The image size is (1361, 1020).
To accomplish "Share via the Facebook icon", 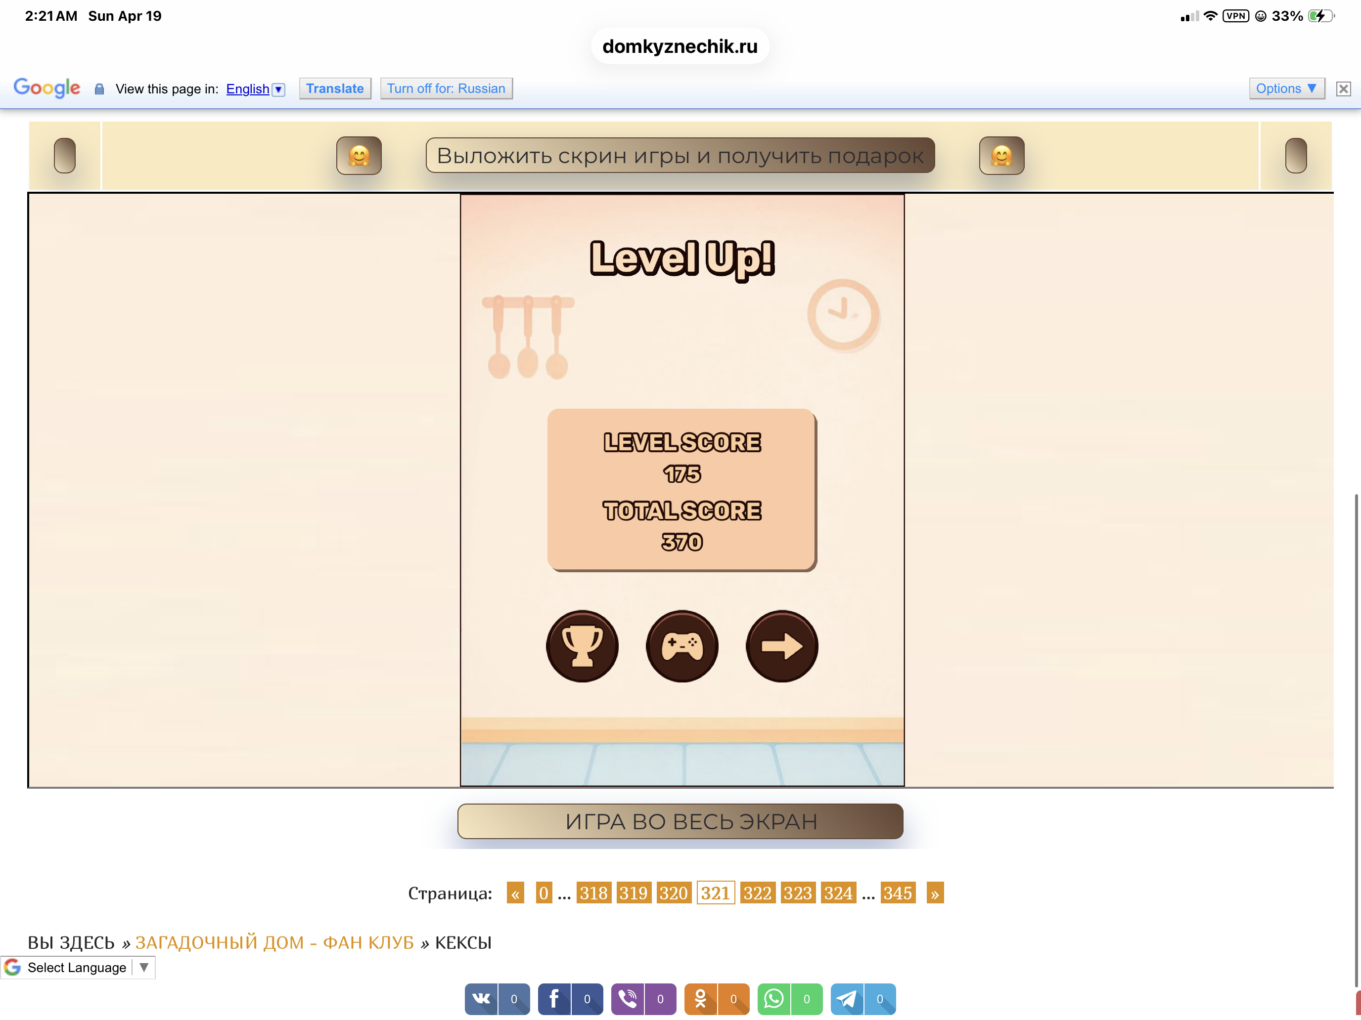I will [x=554, y=998].
